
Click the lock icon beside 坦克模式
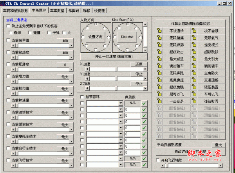coord(194,45)
